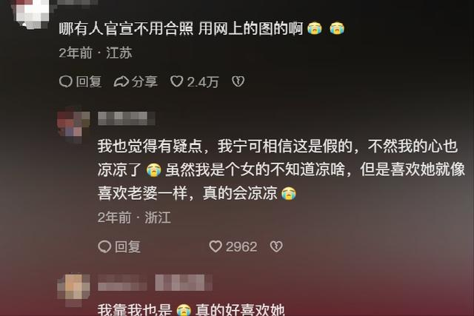Click the 2.4万 like count
474x316 pixels.
click(203, 82)
